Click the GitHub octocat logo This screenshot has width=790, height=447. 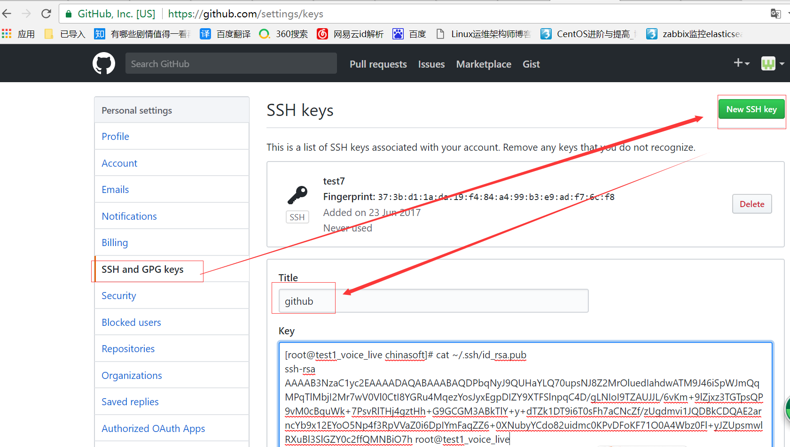click(x=104, y=63)
